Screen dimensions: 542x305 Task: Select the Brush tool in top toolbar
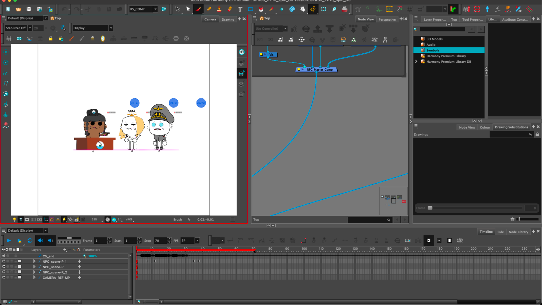click(198, 9)
